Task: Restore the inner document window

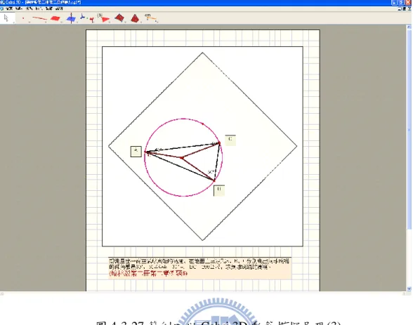Action: point(405,8)
